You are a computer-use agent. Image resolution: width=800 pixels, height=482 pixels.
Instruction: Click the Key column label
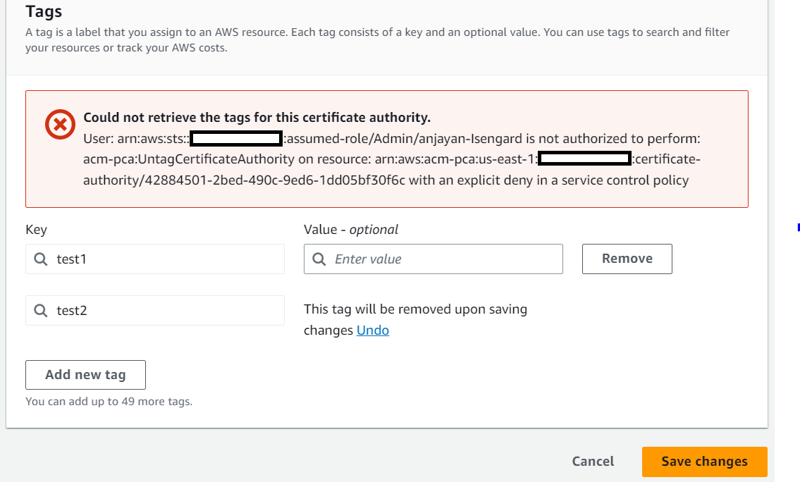(36, 230)
